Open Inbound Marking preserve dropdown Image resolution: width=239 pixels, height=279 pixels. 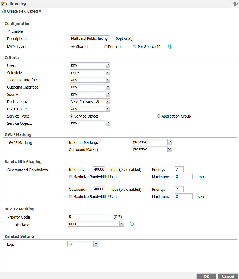coord(152,142)
